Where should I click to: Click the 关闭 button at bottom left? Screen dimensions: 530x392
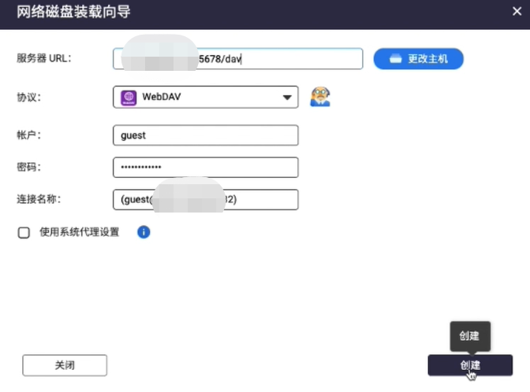pyautogui.click(x=65, y=365)
